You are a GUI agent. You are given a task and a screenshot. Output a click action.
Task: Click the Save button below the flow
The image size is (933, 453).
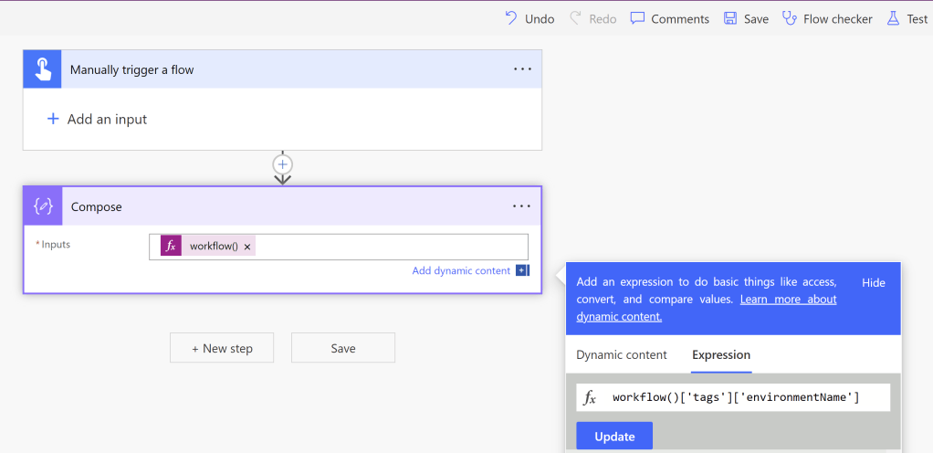coord(343,348)
